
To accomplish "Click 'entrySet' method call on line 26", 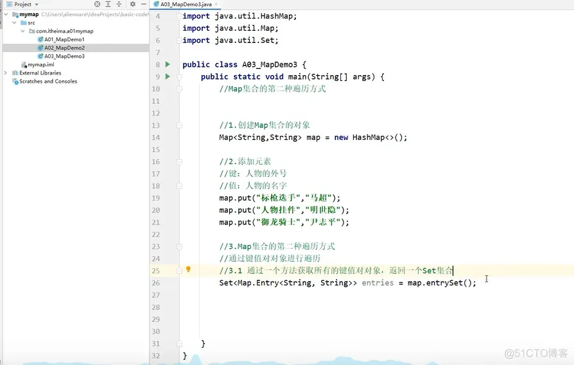I will (444, 283).
